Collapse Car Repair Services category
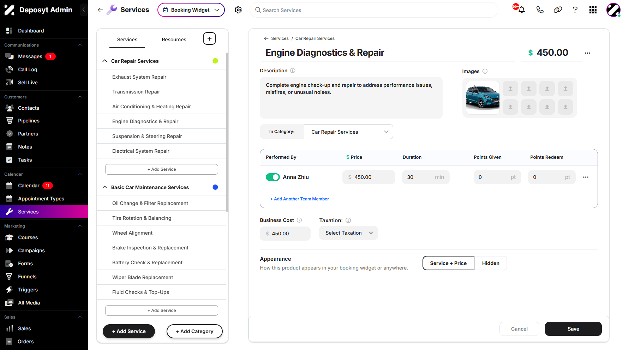629x350 pixels. click(x=104, y=61)
